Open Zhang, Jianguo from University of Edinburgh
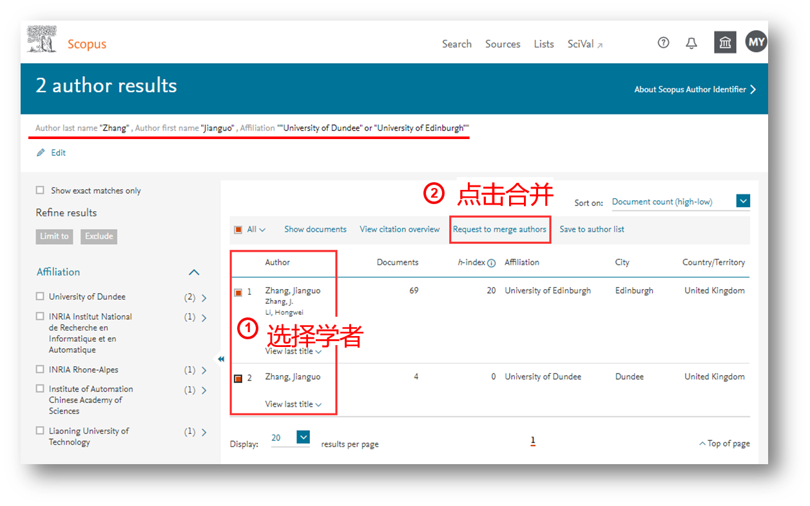Viewport: 810px width, 506px height. pyautogui.click(x=293, y=291)
